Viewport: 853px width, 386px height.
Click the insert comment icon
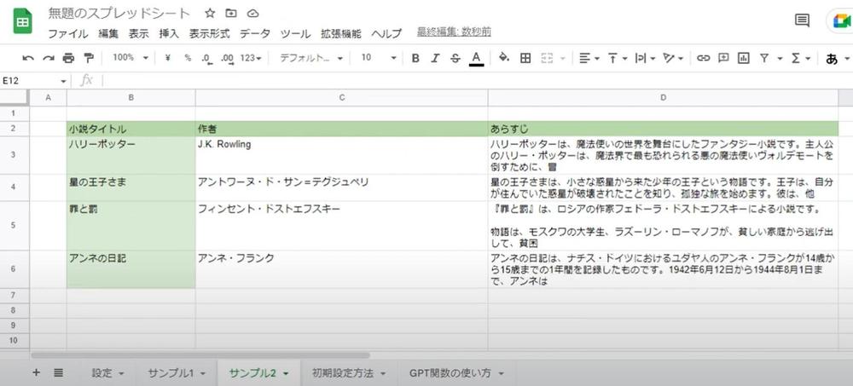click(723, 58)
